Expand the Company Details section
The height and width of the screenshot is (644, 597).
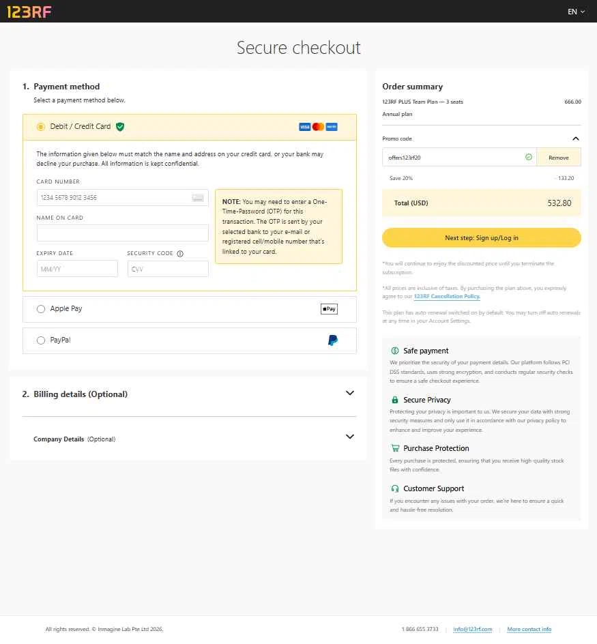coord(350,437)
